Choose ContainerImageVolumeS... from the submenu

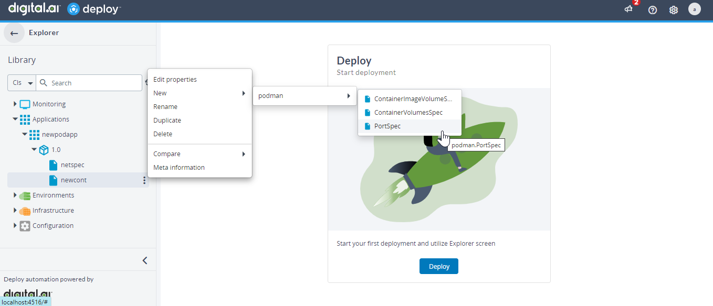410,99
